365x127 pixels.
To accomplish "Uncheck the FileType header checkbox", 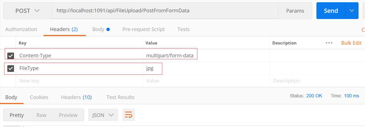I will pos(11,68).
